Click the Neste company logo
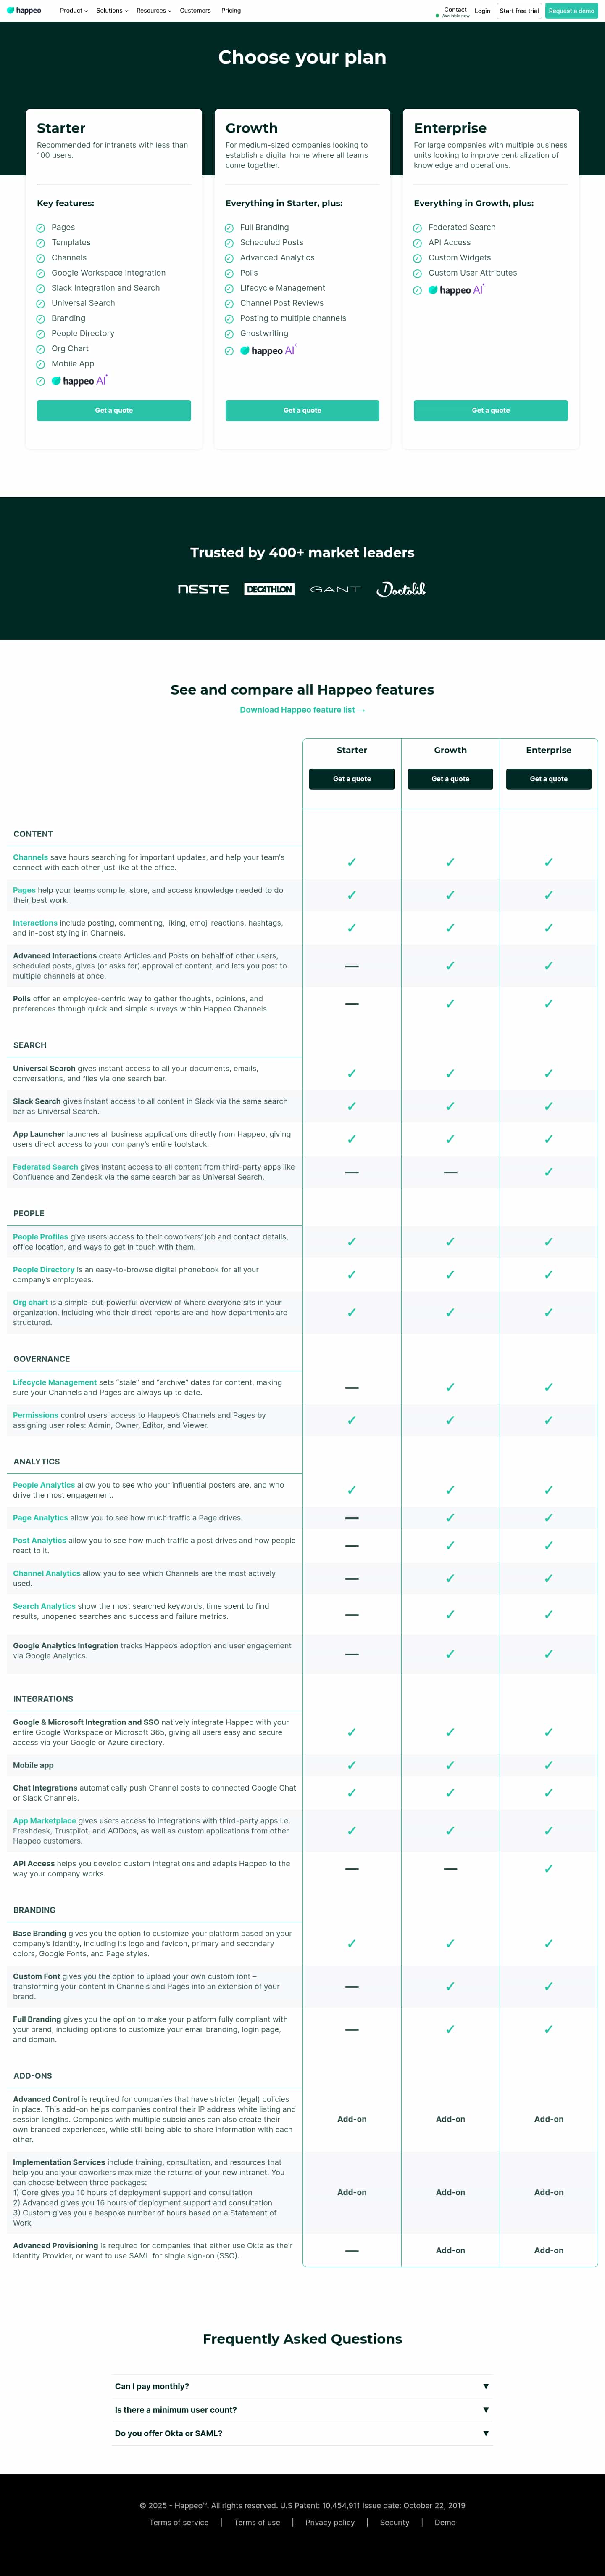 203,589
